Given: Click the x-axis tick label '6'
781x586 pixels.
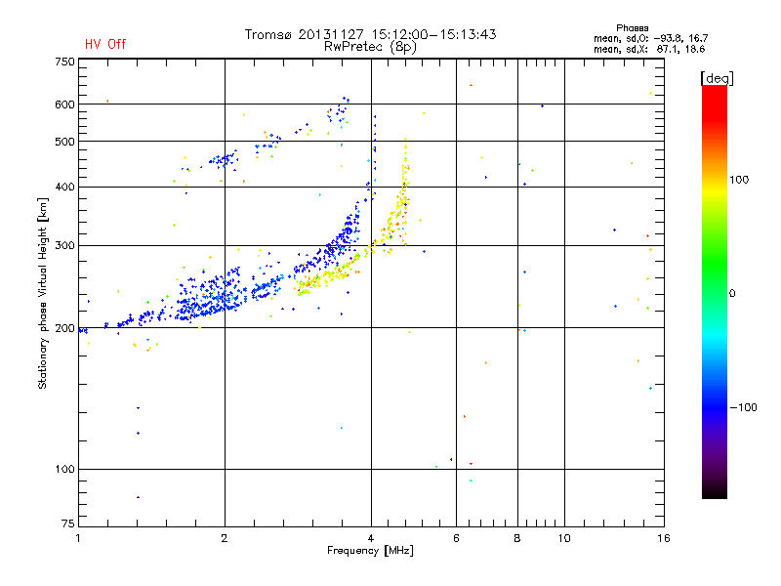Looking at the screenshot, I should tap(456, 538).
